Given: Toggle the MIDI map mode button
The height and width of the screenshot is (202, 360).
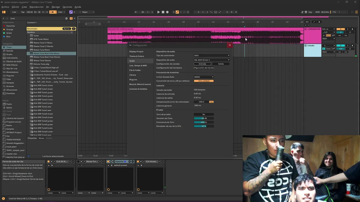Looking at the screenshot, I should (318, 12).
